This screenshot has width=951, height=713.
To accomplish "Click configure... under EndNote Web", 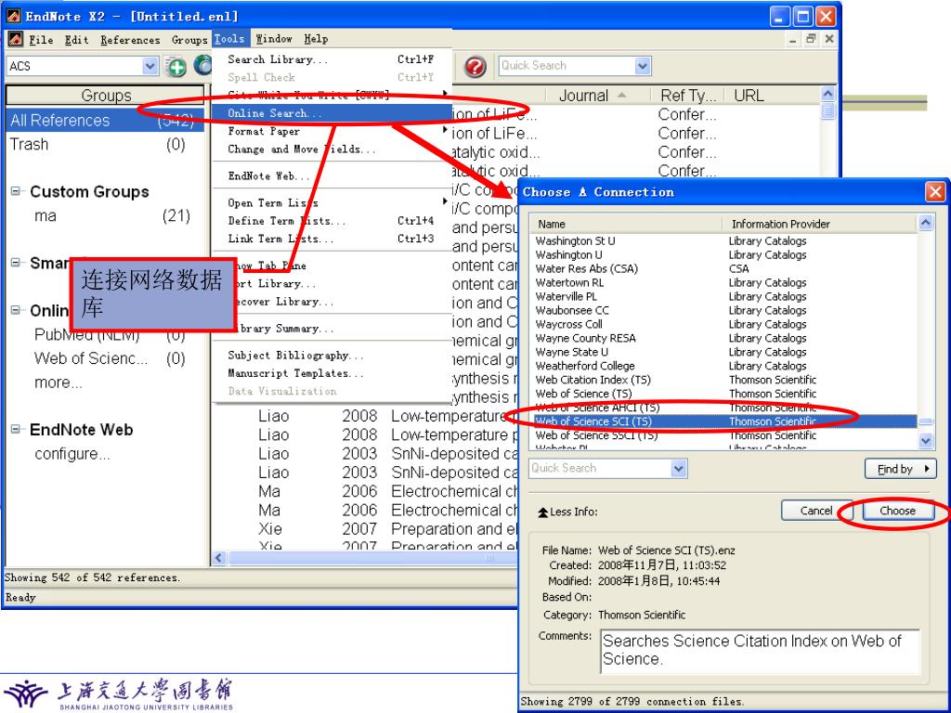I will pos(72,453).
